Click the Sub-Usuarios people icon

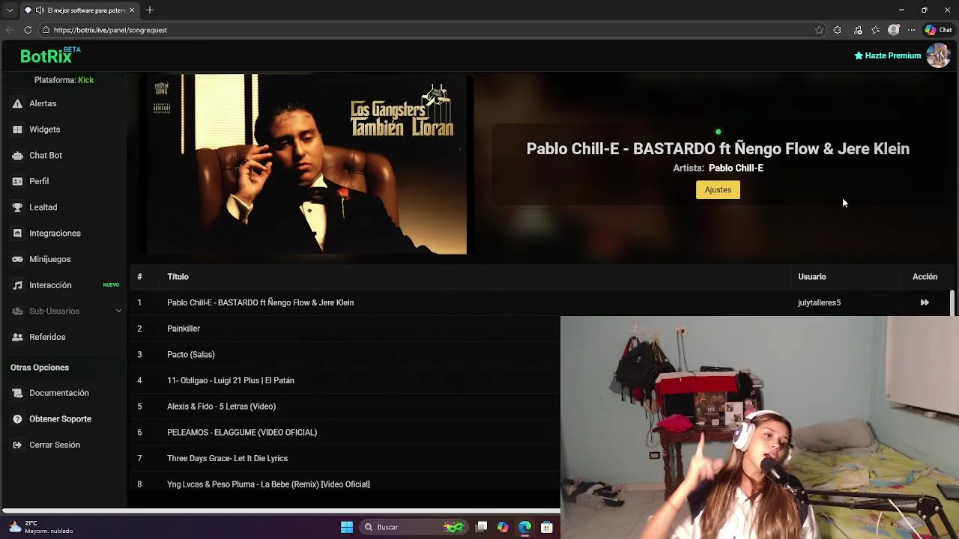pyautogui.click(x=17, y=311)
